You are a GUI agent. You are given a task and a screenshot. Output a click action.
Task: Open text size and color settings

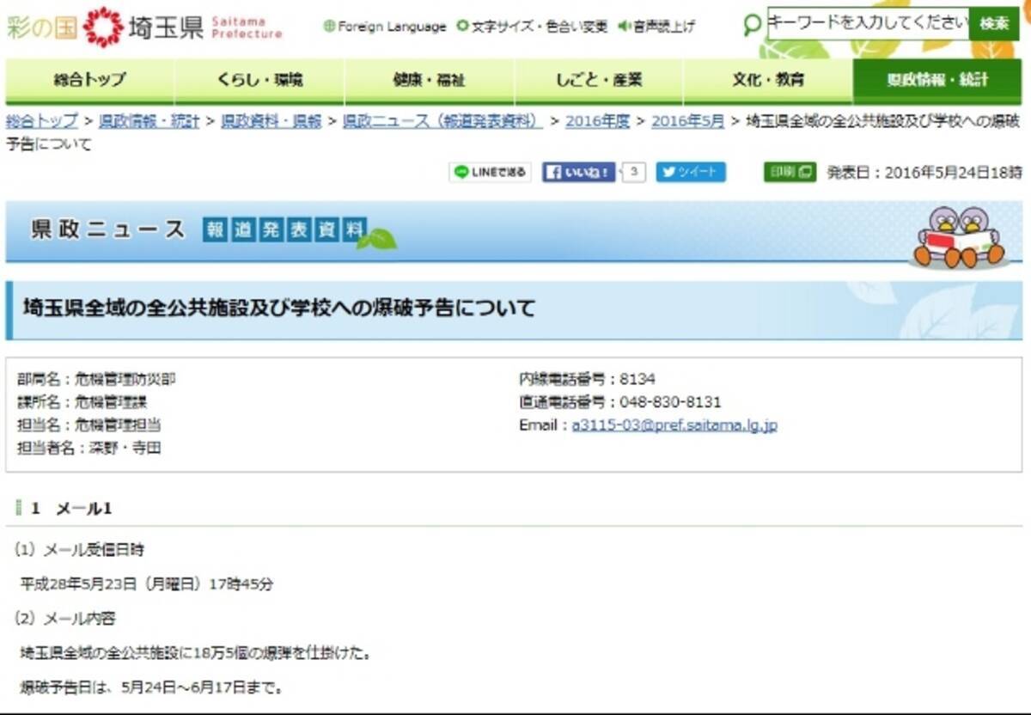[533, 27]
